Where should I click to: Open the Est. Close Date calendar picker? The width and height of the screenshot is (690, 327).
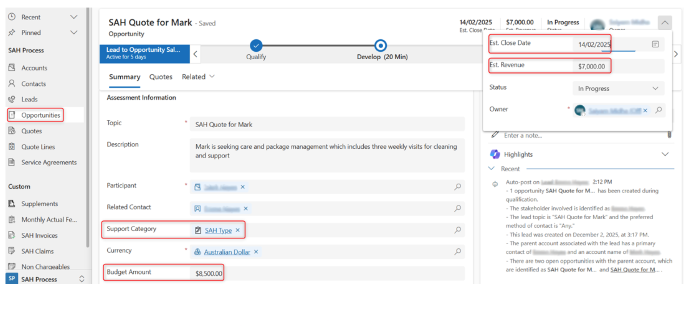click(655, 44)
